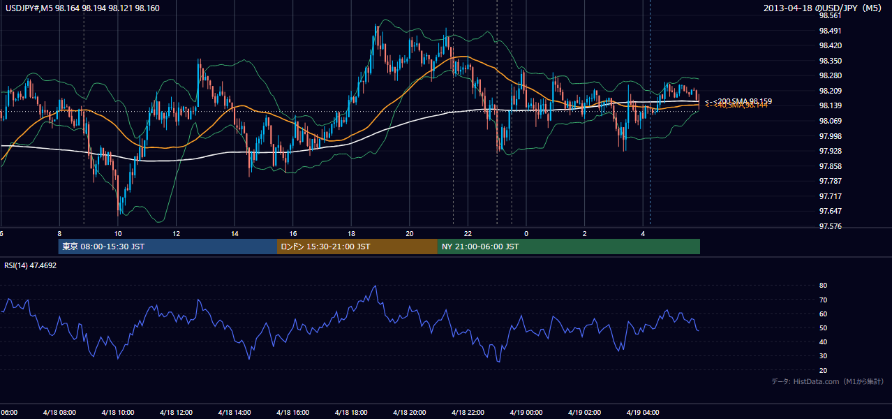892x419 pixels.
Task: Click the RSI axis level 80
Action: point(823,286)
